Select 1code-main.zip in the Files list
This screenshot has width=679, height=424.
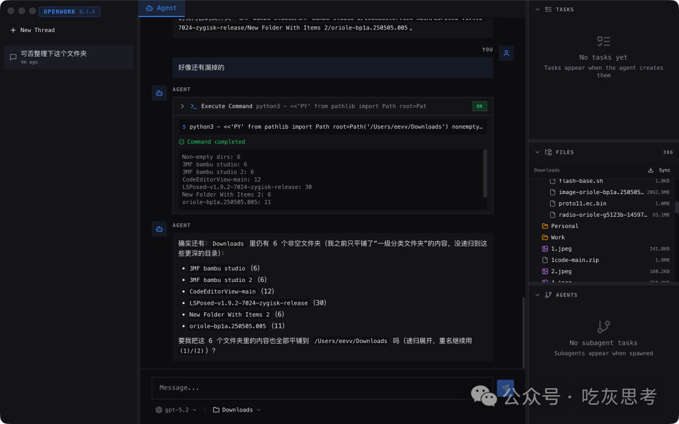click(x=603, y=260)
